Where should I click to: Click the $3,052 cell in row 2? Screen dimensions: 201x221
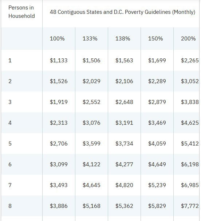tap(190, 81)
